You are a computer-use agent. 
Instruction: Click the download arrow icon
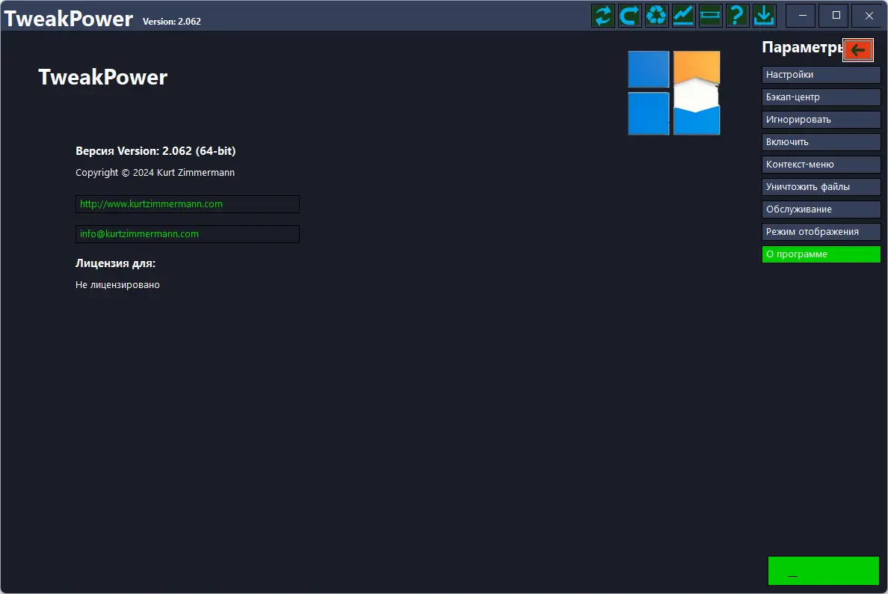tap(764, 15)
